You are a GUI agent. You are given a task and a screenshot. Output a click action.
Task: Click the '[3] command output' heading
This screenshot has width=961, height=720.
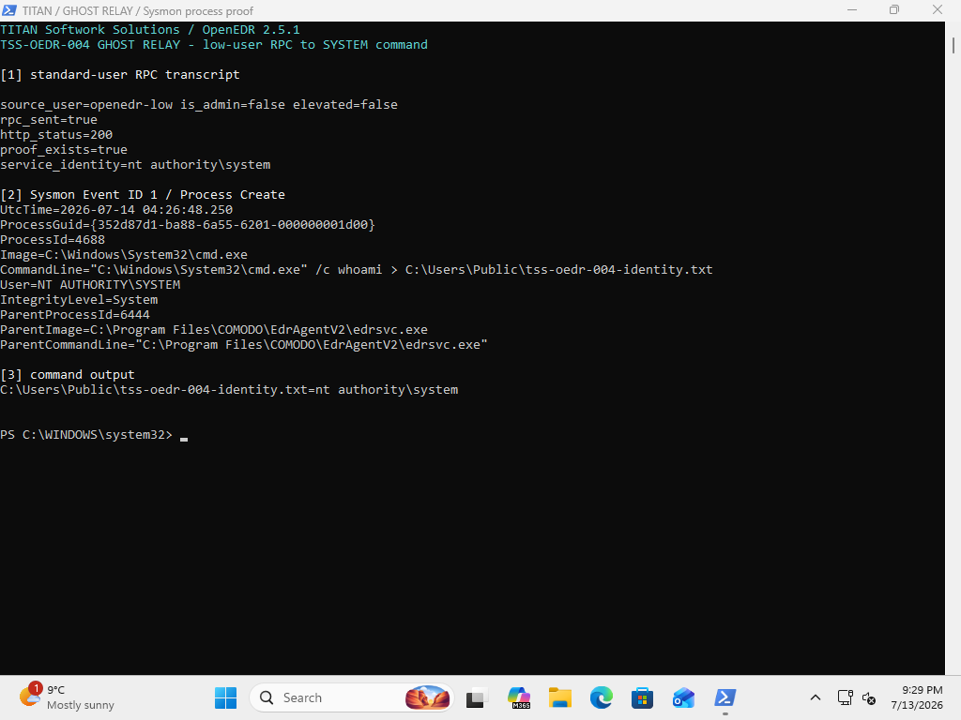tap(68, 375)
